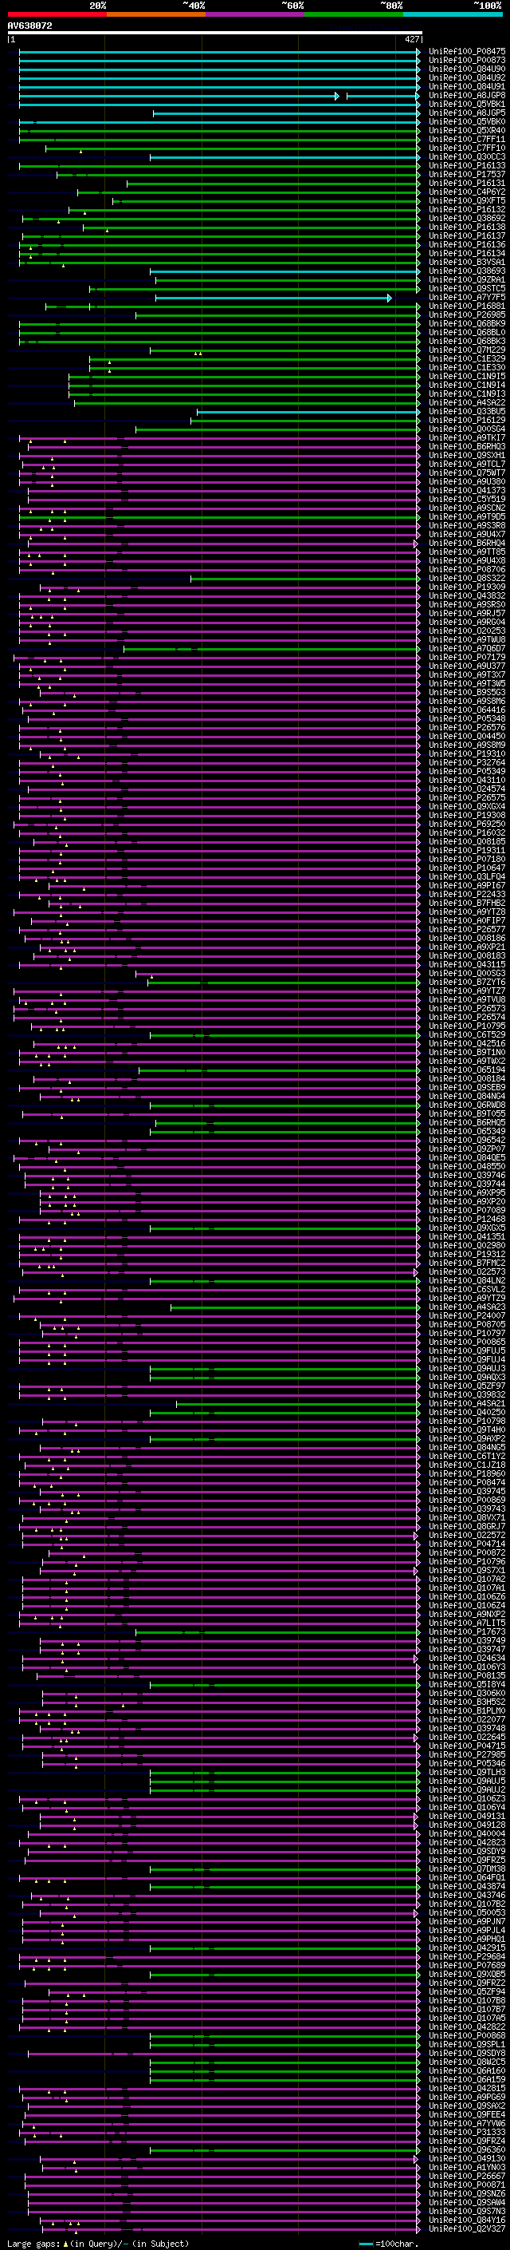Open hit UniRef100_A8JGP5
Viewport: 510px width, 2250px height.
(x=467, y=113)
